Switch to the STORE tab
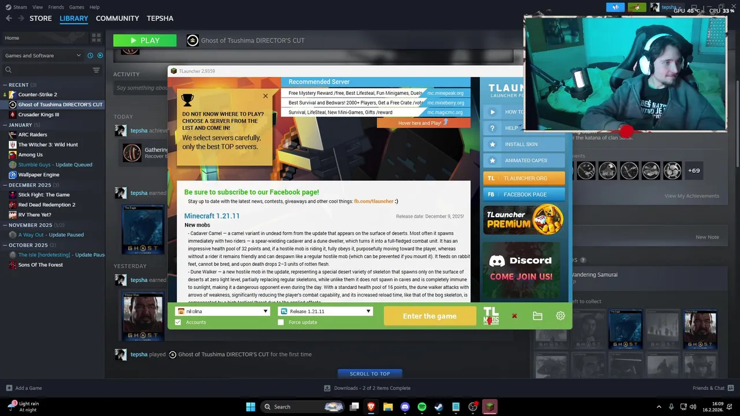 click(40, 18)
